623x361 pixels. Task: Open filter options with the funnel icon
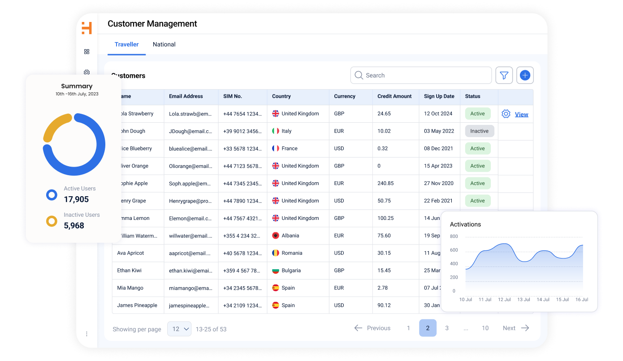[x=504, y=75]
